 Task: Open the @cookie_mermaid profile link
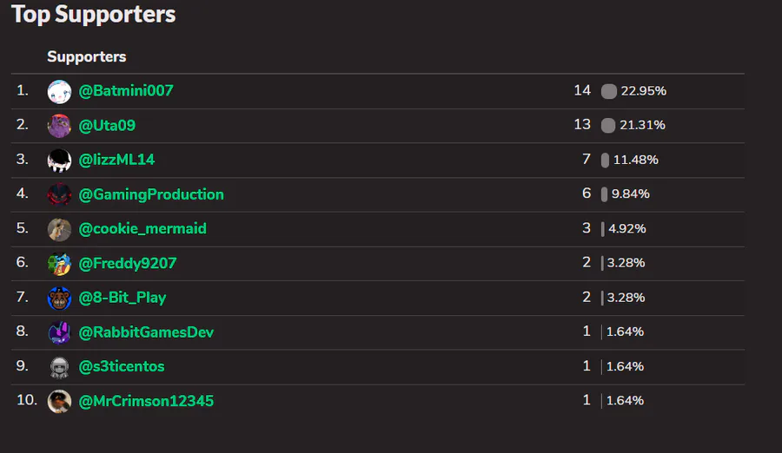click(142, 229)
